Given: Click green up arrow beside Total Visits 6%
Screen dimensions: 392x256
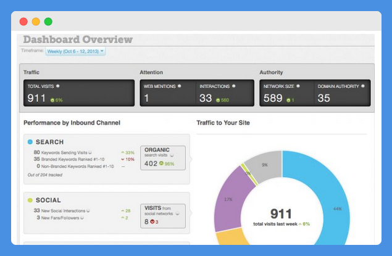Looking at the screenshot, I should pyautogui.click(x=52, y=100).
